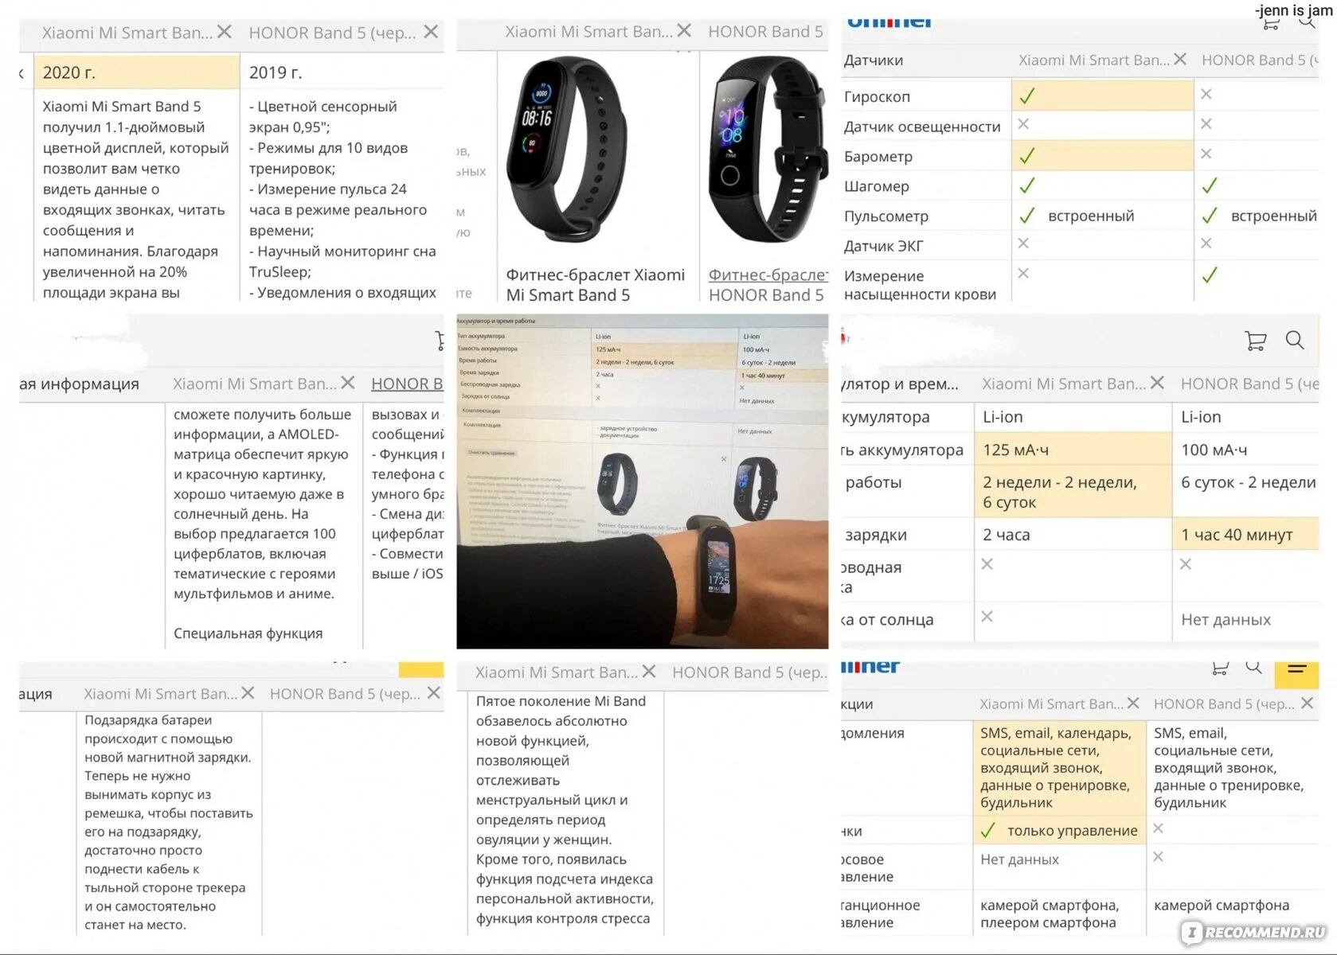The height and width of the screenshot is (955, 1337).
Task: Select the Xiaomi Барометр checkmark cell
Action: (x=1102, y=155)
